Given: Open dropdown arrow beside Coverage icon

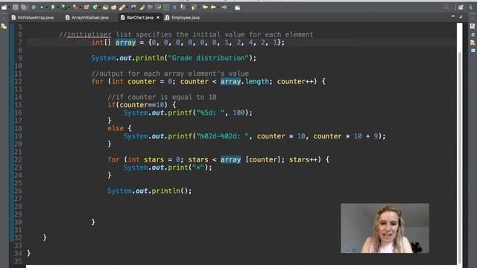Looking at the screenshot, I should click(69, 7).
